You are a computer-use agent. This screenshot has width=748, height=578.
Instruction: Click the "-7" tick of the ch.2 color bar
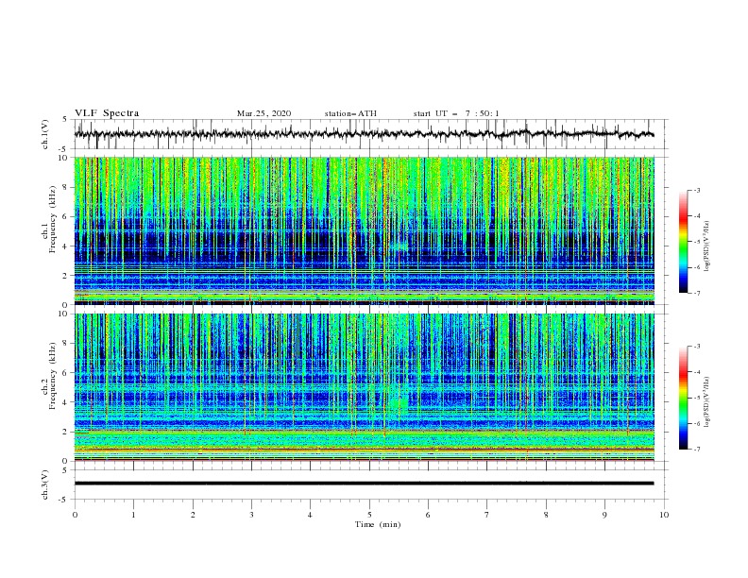coord(696,449)
